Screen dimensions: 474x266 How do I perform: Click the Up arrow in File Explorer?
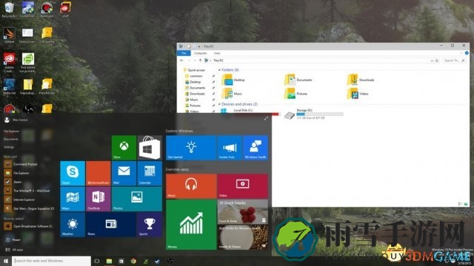coord(200,61)
